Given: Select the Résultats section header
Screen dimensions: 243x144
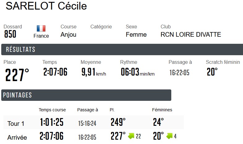Looking at the screenshot, I should pyautogui.click(x=20, y=50).
